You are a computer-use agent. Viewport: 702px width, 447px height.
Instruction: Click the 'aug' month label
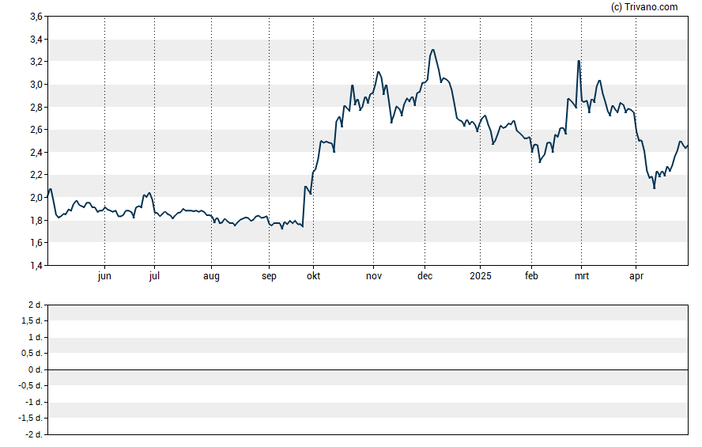pyautogui.click(x=211, y=276)
